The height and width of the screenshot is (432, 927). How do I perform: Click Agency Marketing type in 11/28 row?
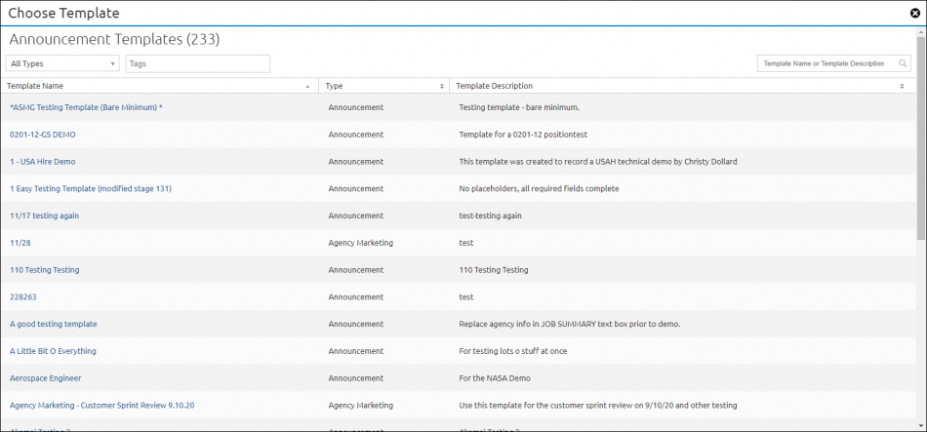[361, 243]
